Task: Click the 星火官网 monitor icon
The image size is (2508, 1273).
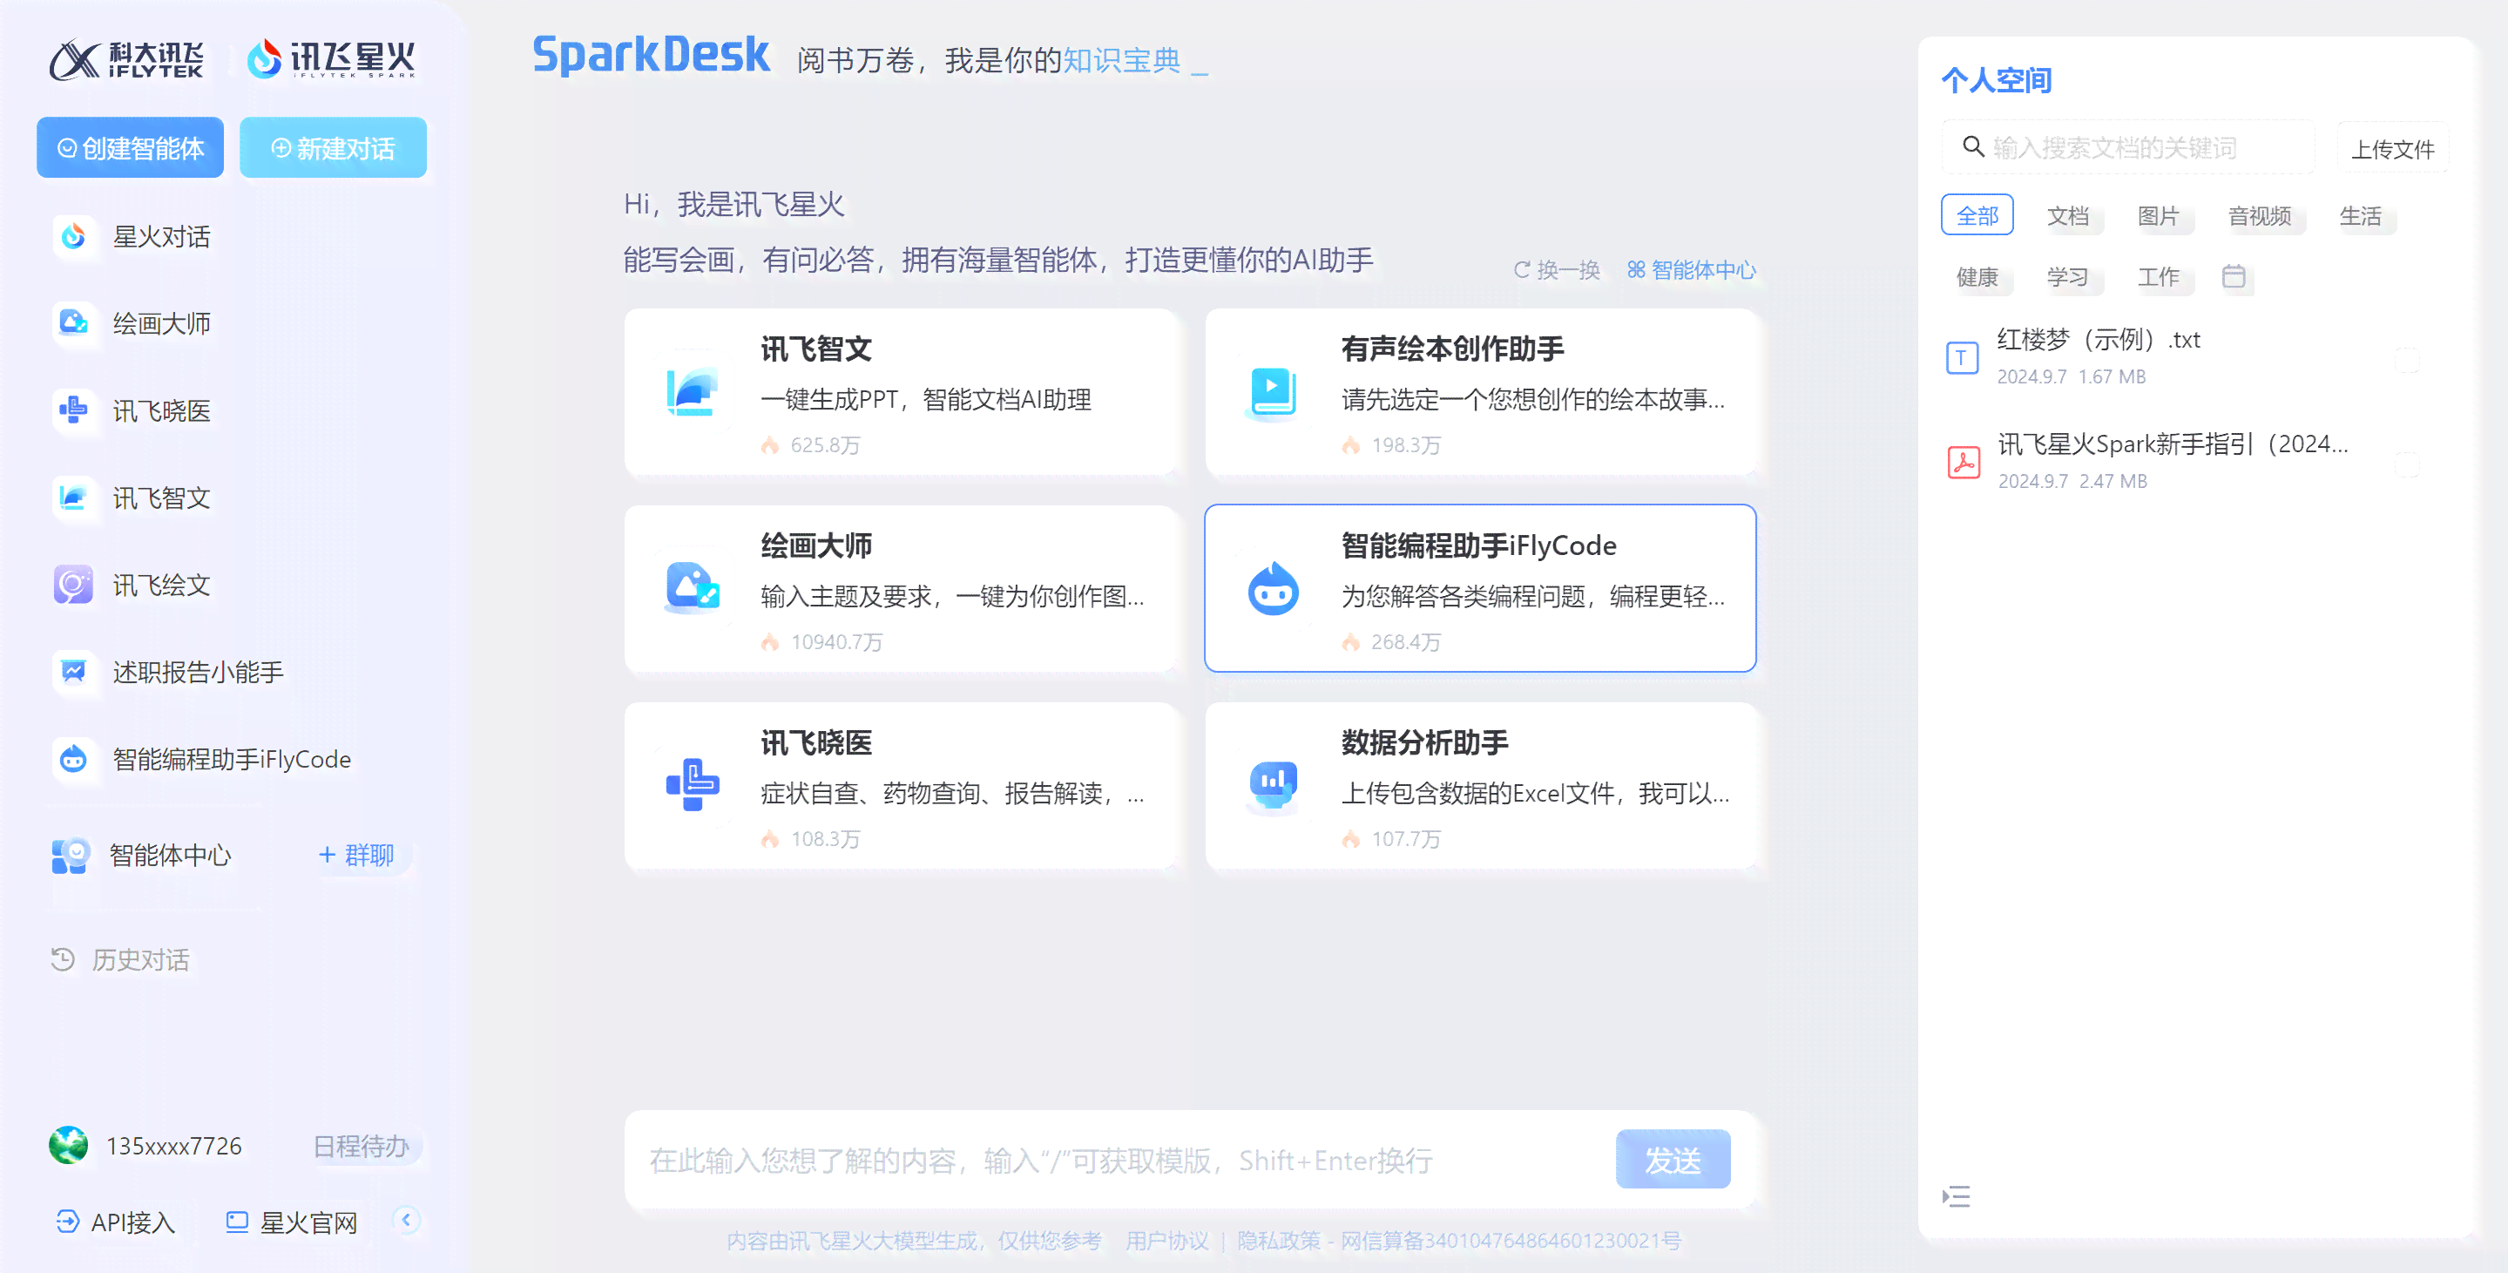Action: pyautogui.click(x=237, y=1222)
